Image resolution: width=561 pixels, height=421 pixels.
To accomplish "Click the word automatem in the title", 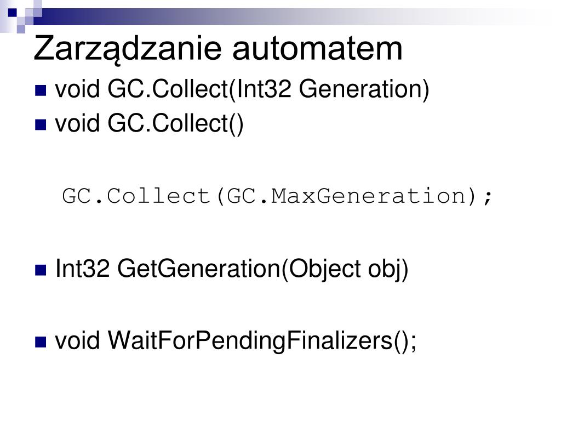I will (x=318, y=49).
